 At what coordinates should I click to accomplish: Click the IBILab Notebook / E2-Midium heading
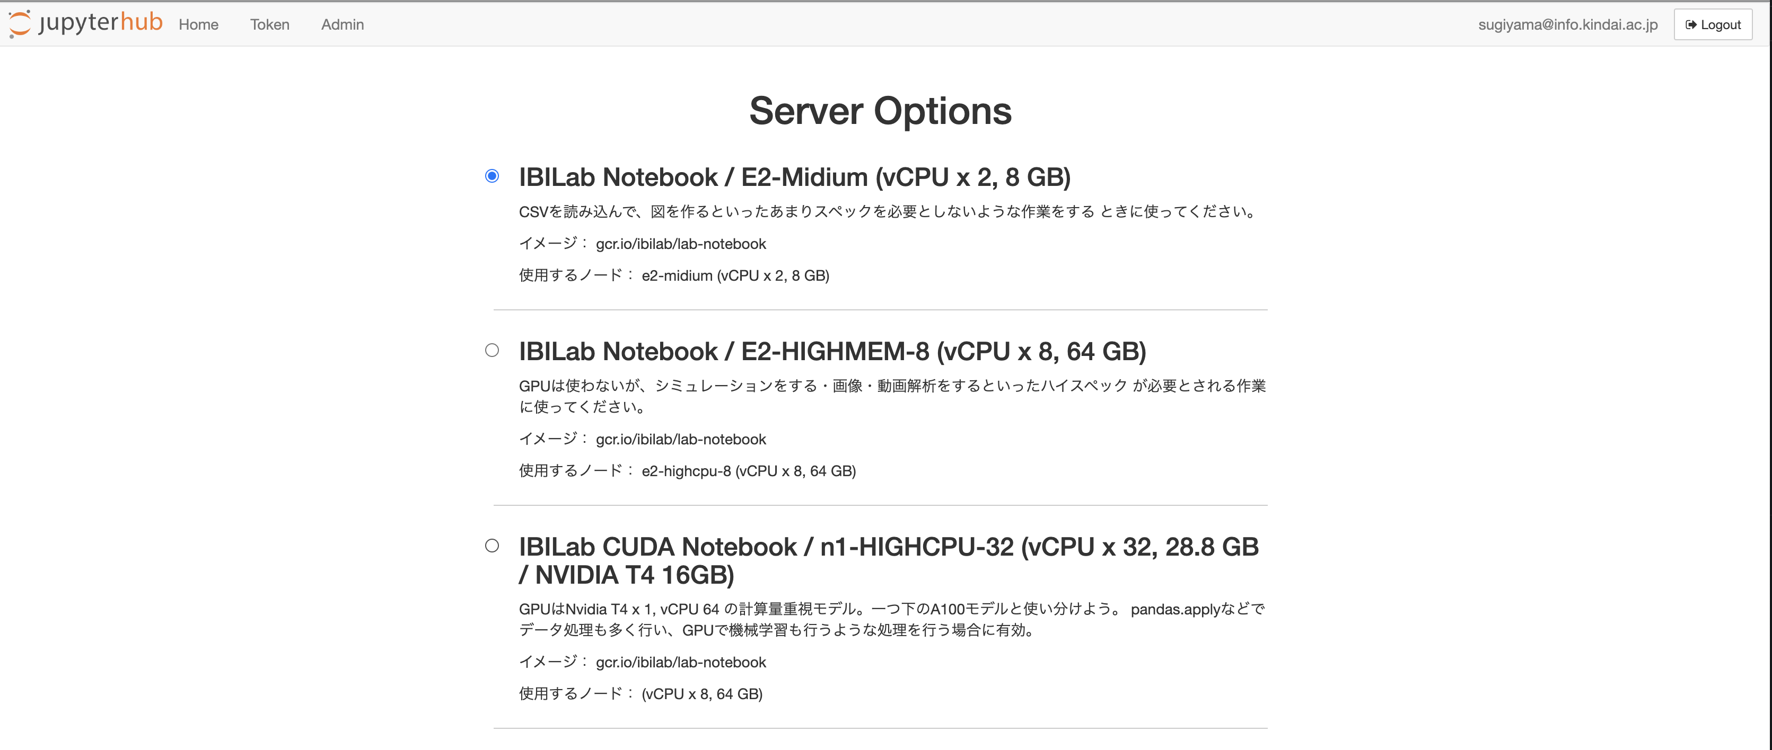click(794, 177)
